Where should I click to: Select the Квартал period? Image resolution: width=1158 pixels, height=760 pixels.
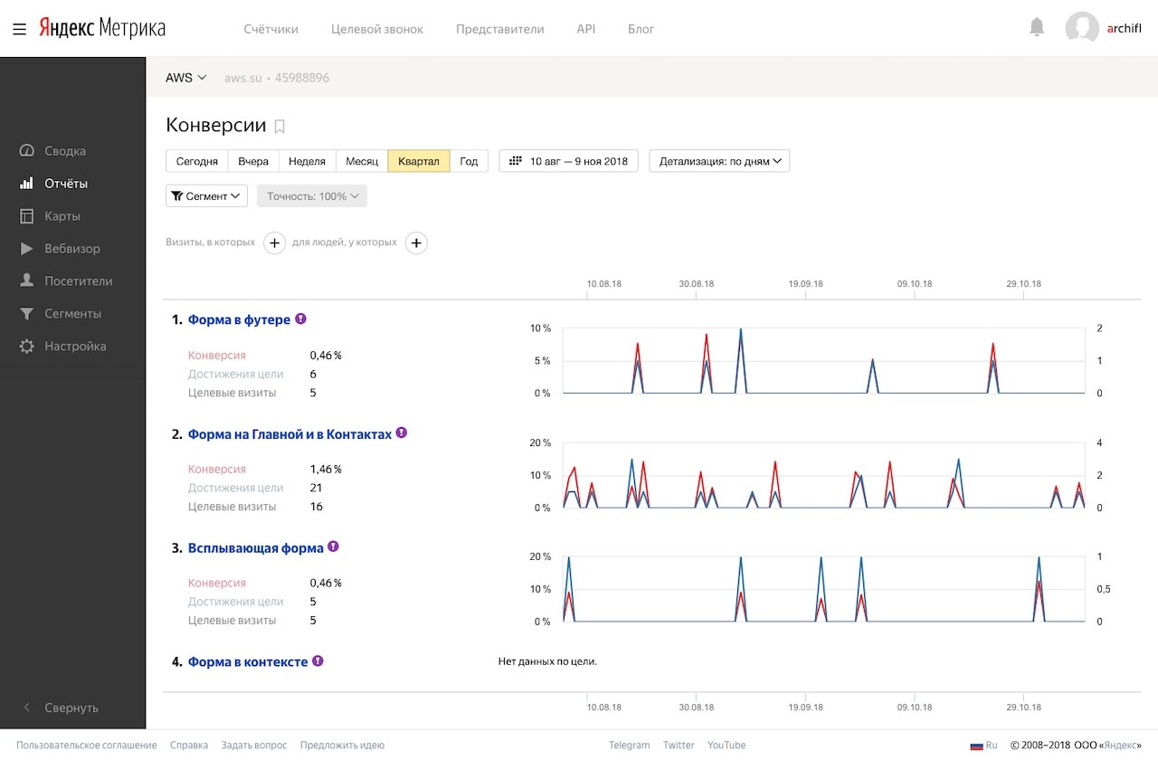[x=419, y=161]
